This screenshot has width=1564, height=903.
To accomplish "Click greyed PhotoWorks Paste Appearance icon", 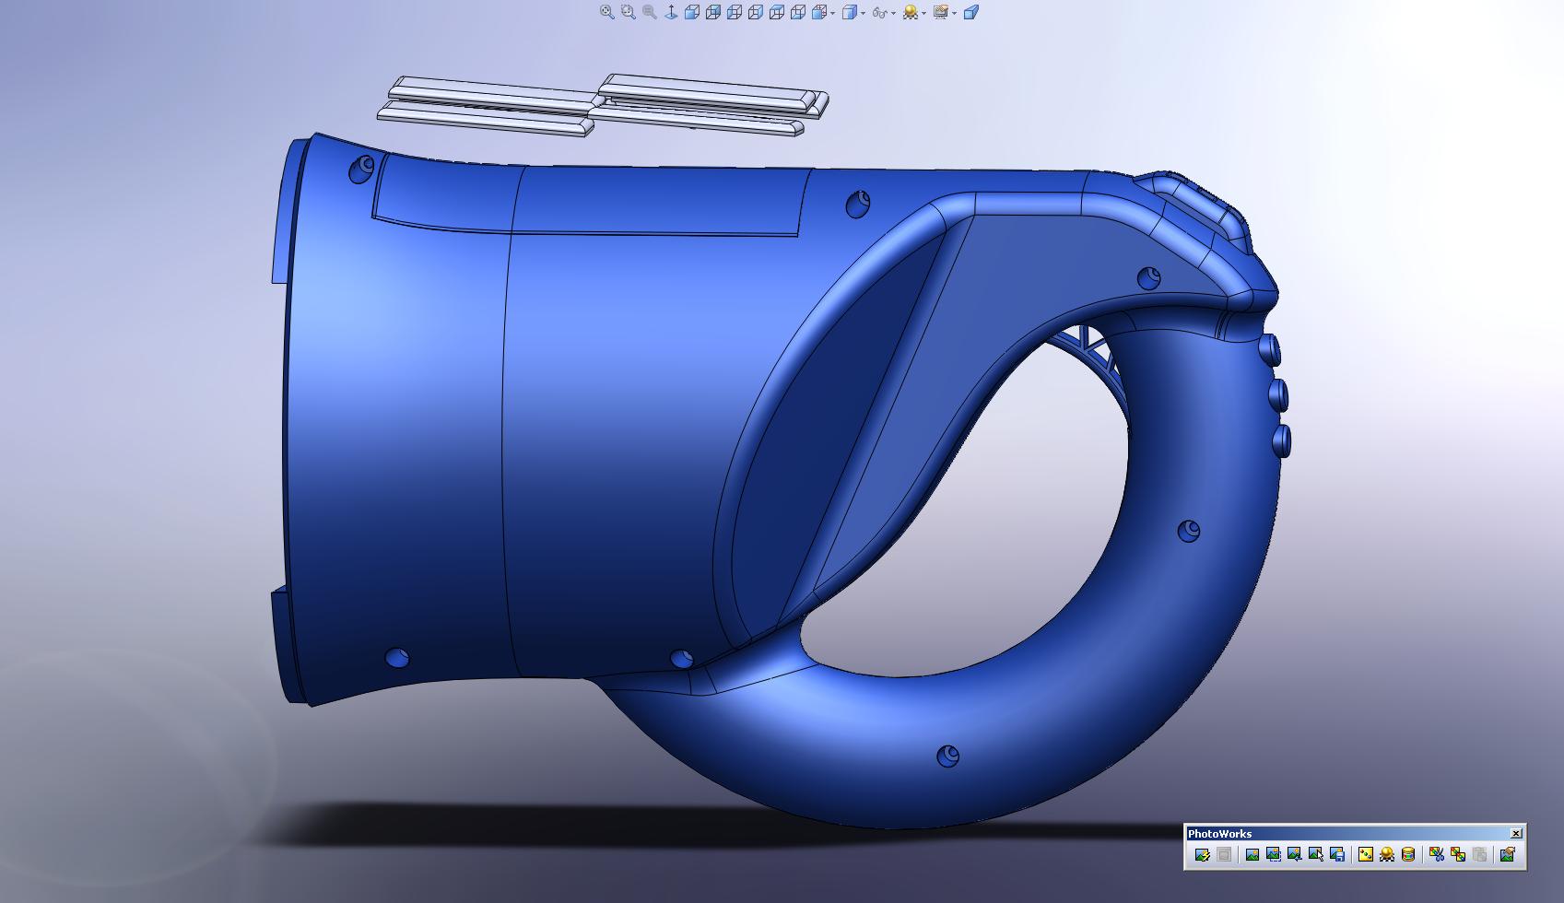I will click(1479, 855).
